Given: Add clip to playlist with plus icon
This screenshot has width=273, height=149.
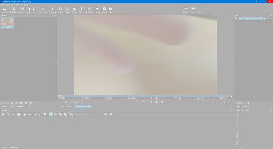Looking at the screenshot, I should coord(2,103).
